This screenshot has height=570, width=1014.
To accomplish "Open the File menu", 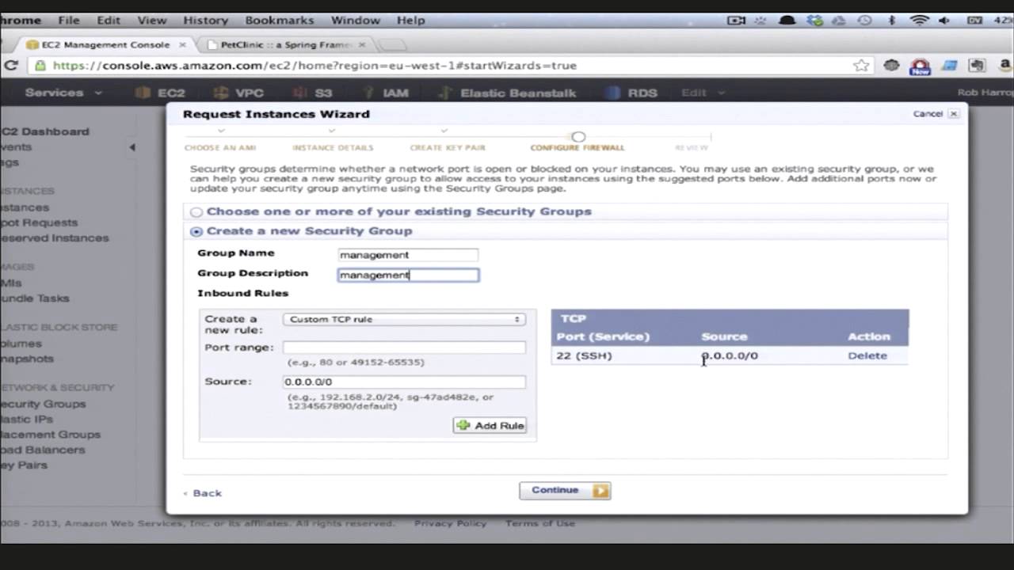I will (x=69, y=21).
